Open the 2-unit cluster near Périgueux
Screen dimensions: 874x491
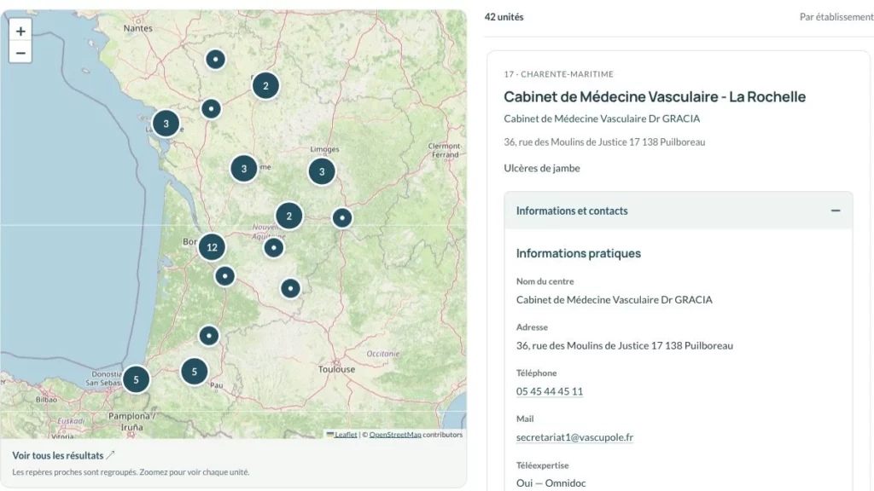point(288,216)
